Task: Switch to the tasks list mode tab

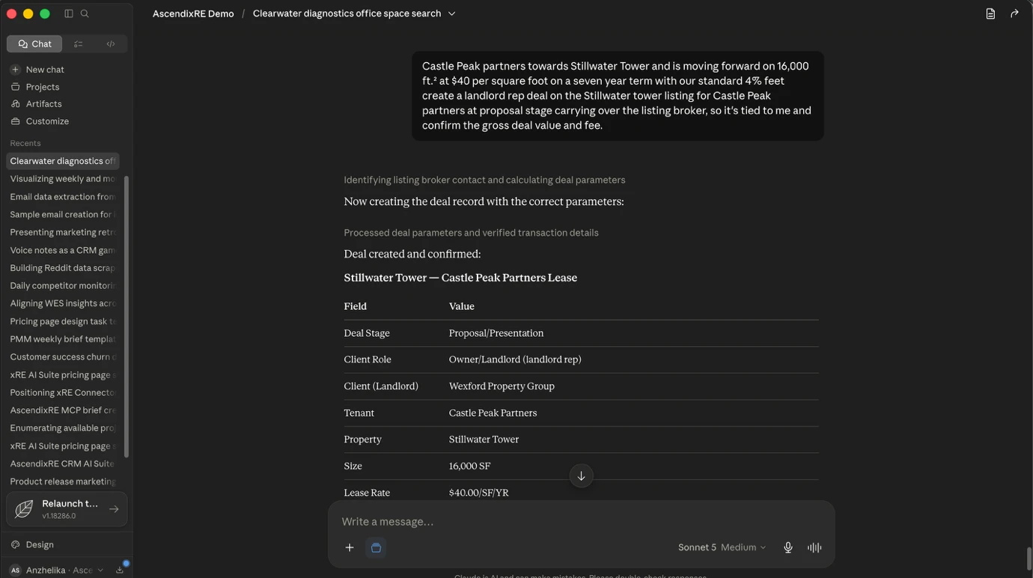Action: (x=79, y=43)
